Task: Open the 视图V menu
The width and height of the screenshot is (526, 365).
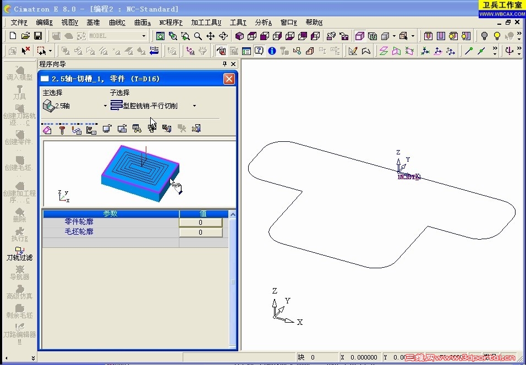Action: point(69,23)
